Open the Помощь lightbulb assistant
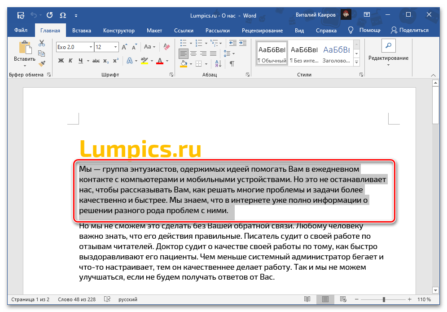 pos(364,30)
